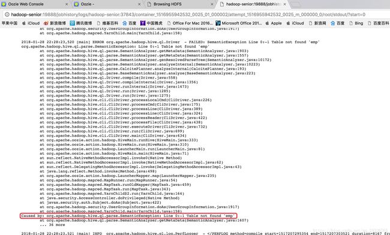Click the 2018-01-28 22:28:23,520 ERROR log line
The image size is (390, 235).
click(170, 42)
